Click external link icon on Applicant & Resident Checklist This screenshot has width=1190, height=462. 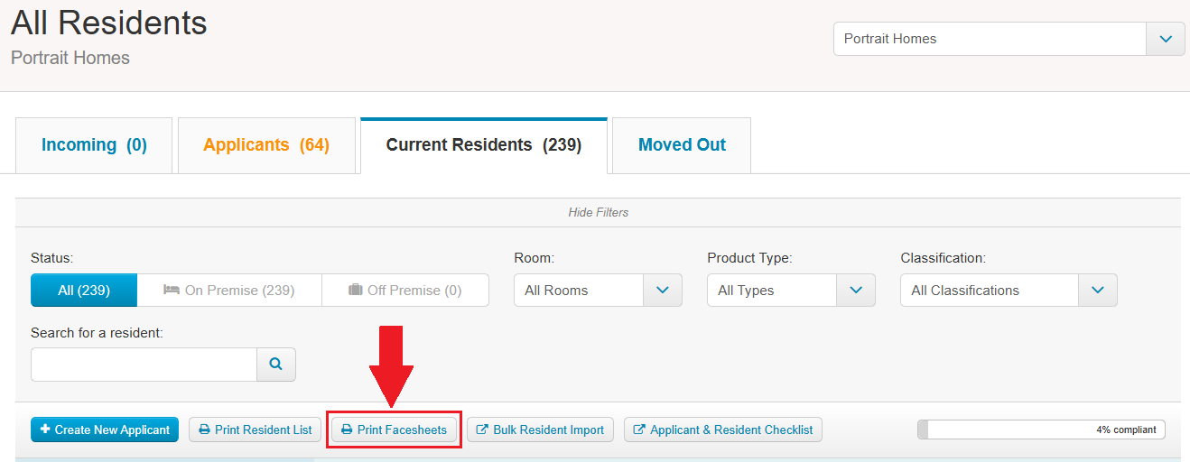[x=639, y=430]
